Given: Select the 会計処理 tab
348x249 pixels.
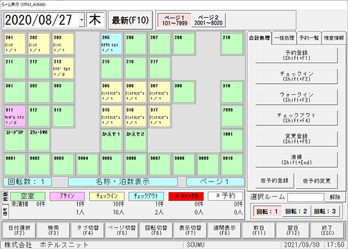Looking at the screenshot, I should [259, 38].
